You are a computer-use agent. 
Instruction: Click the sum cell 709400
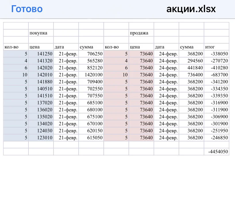[91, 82]
